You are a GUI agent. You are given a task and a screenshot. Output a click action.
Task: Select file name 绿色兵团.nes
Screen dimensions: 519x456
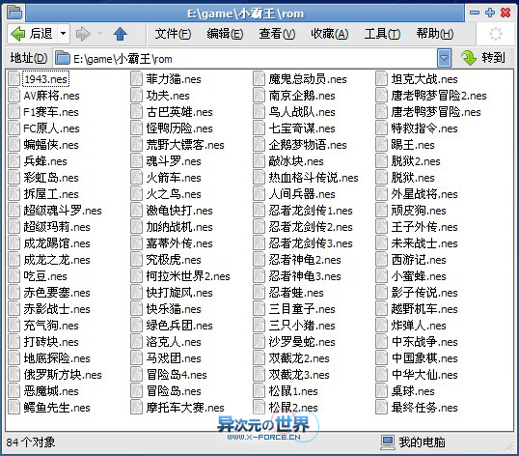click(x=179, y=326)
